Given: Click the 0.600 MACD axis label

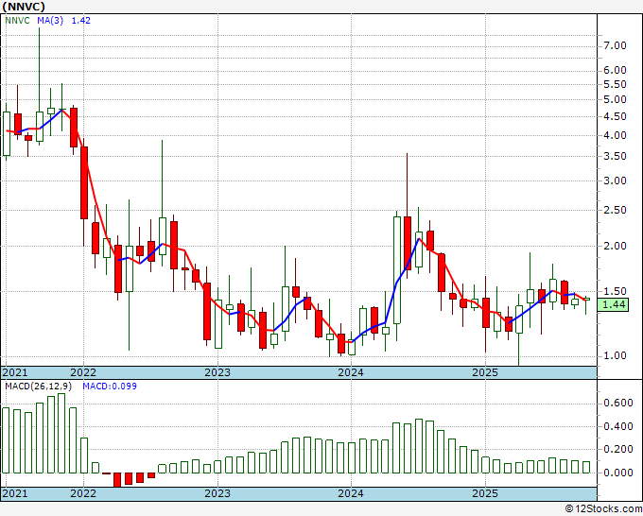Looking at the screenshot, I should (617, 403).
